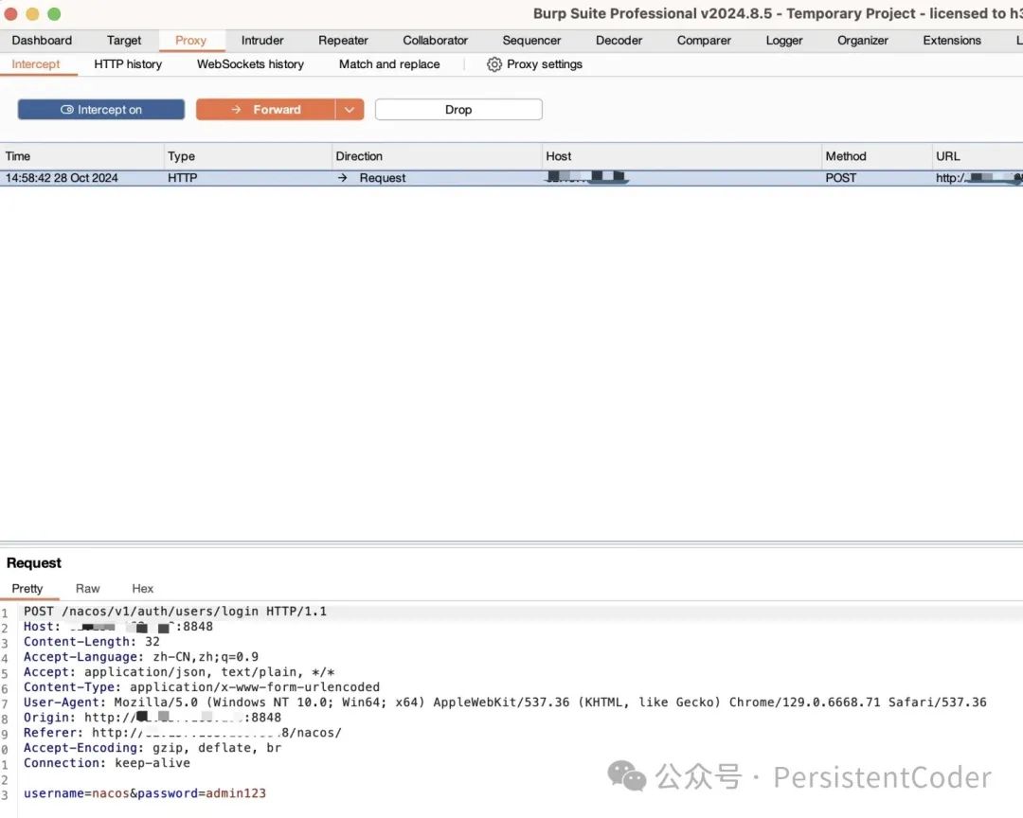This screenshot has height=818, width=1023.
Task: Open the Intruder tab
Action: (262, 41)
